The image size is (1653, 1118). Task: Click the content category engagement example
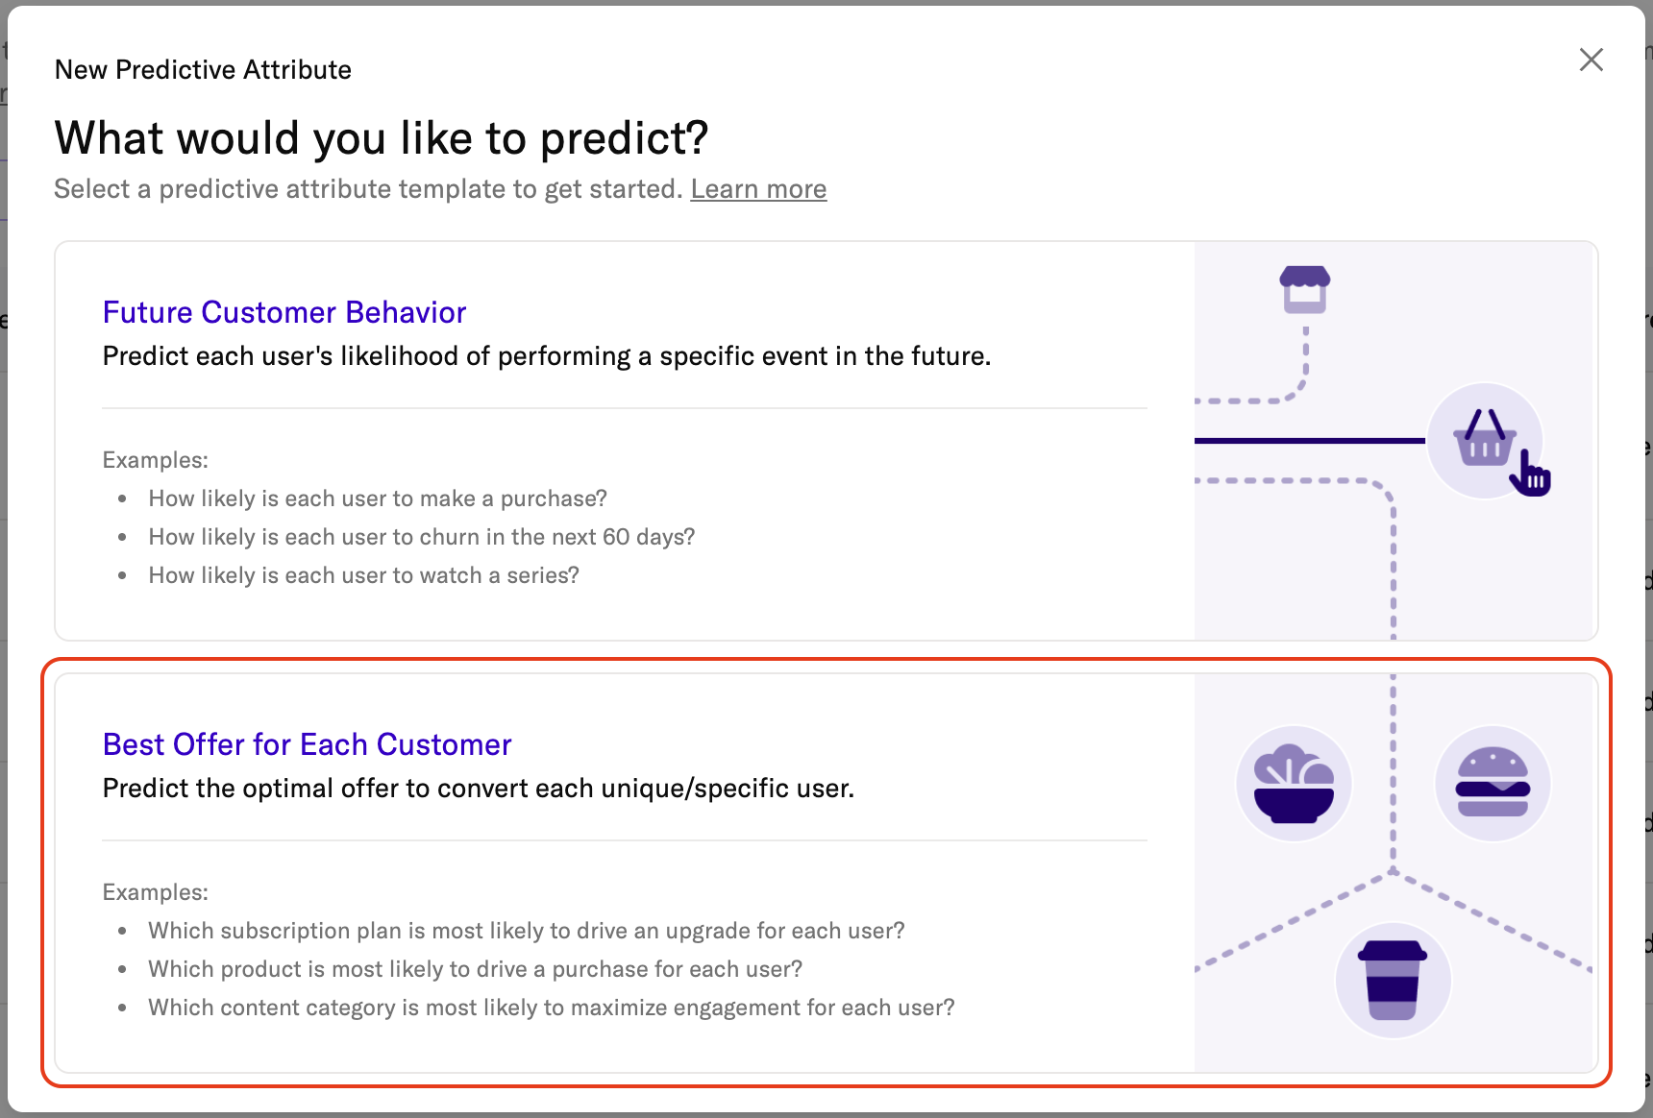pos(551,1008)
